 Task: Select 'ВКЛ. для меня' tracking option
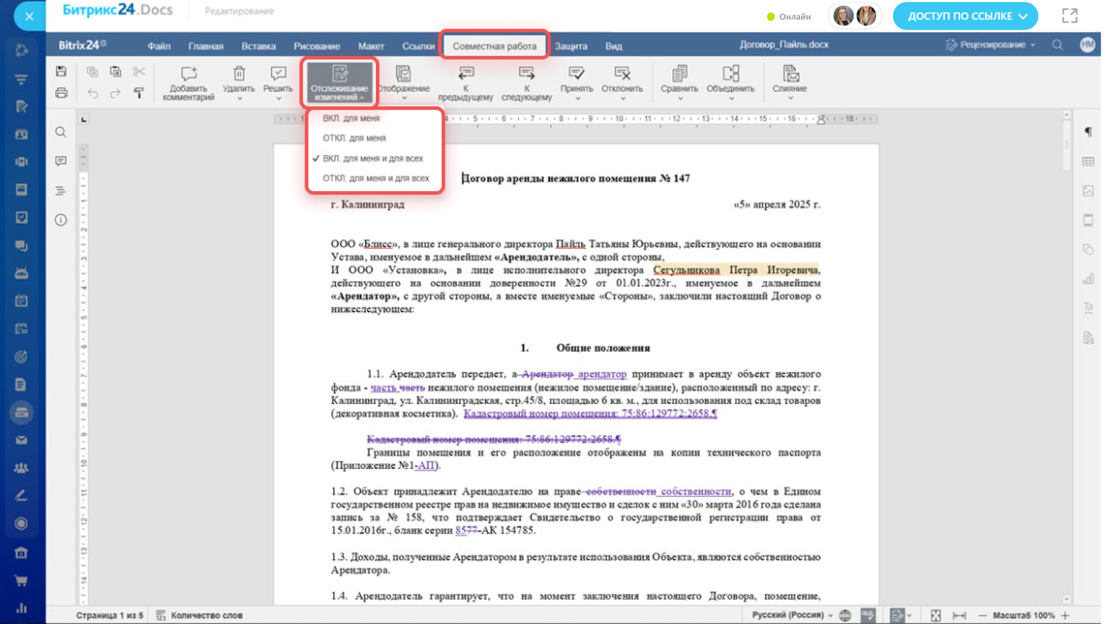coord(351,118)
